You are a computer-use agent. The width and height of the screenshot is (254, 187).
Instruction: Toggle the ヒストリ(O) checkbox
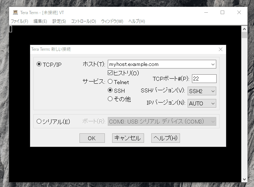tap(110, 73)
